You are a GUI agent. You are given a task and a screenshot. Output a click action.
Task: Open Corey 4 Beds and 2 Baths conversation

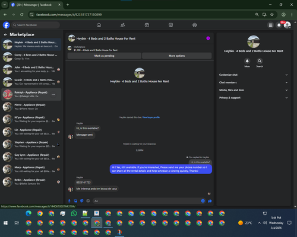click(x=31, y=57)
